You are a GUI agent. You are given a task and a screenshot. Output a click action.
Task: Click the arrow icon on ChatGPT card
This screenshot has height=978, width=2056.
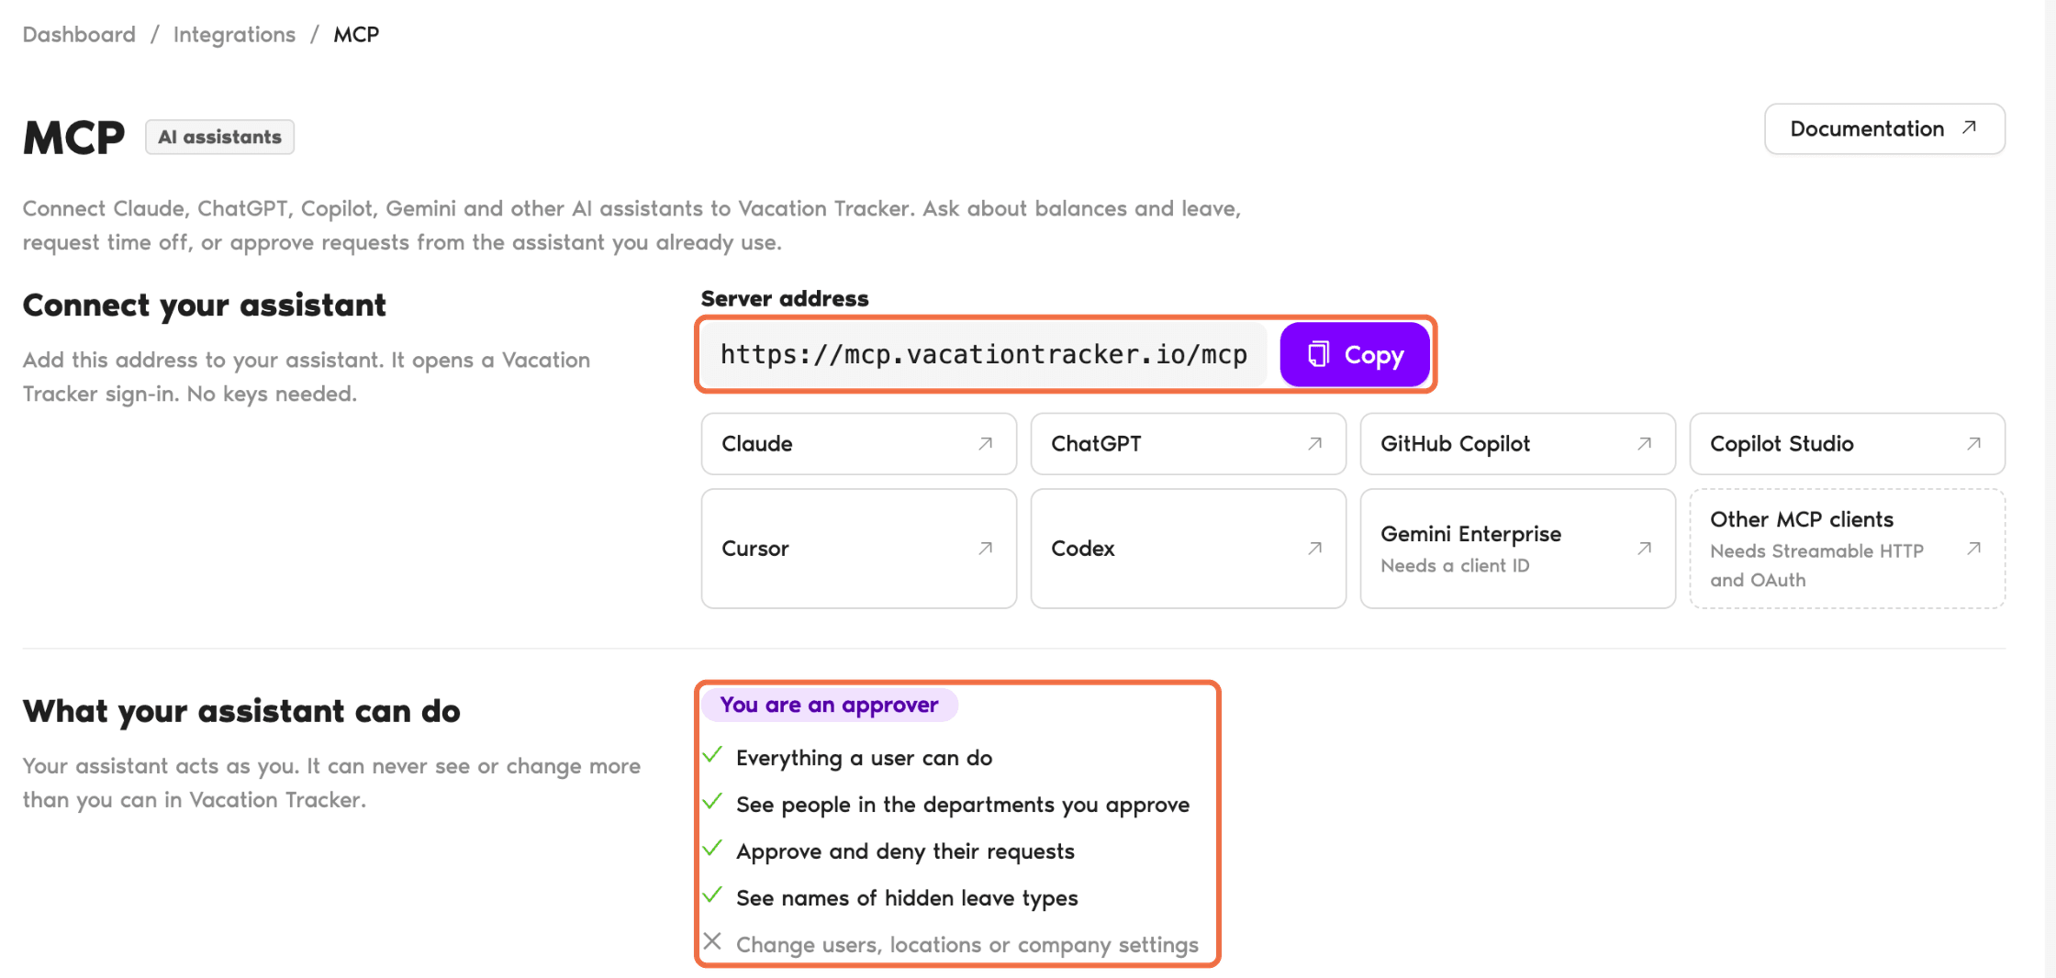click(1315, 444)
